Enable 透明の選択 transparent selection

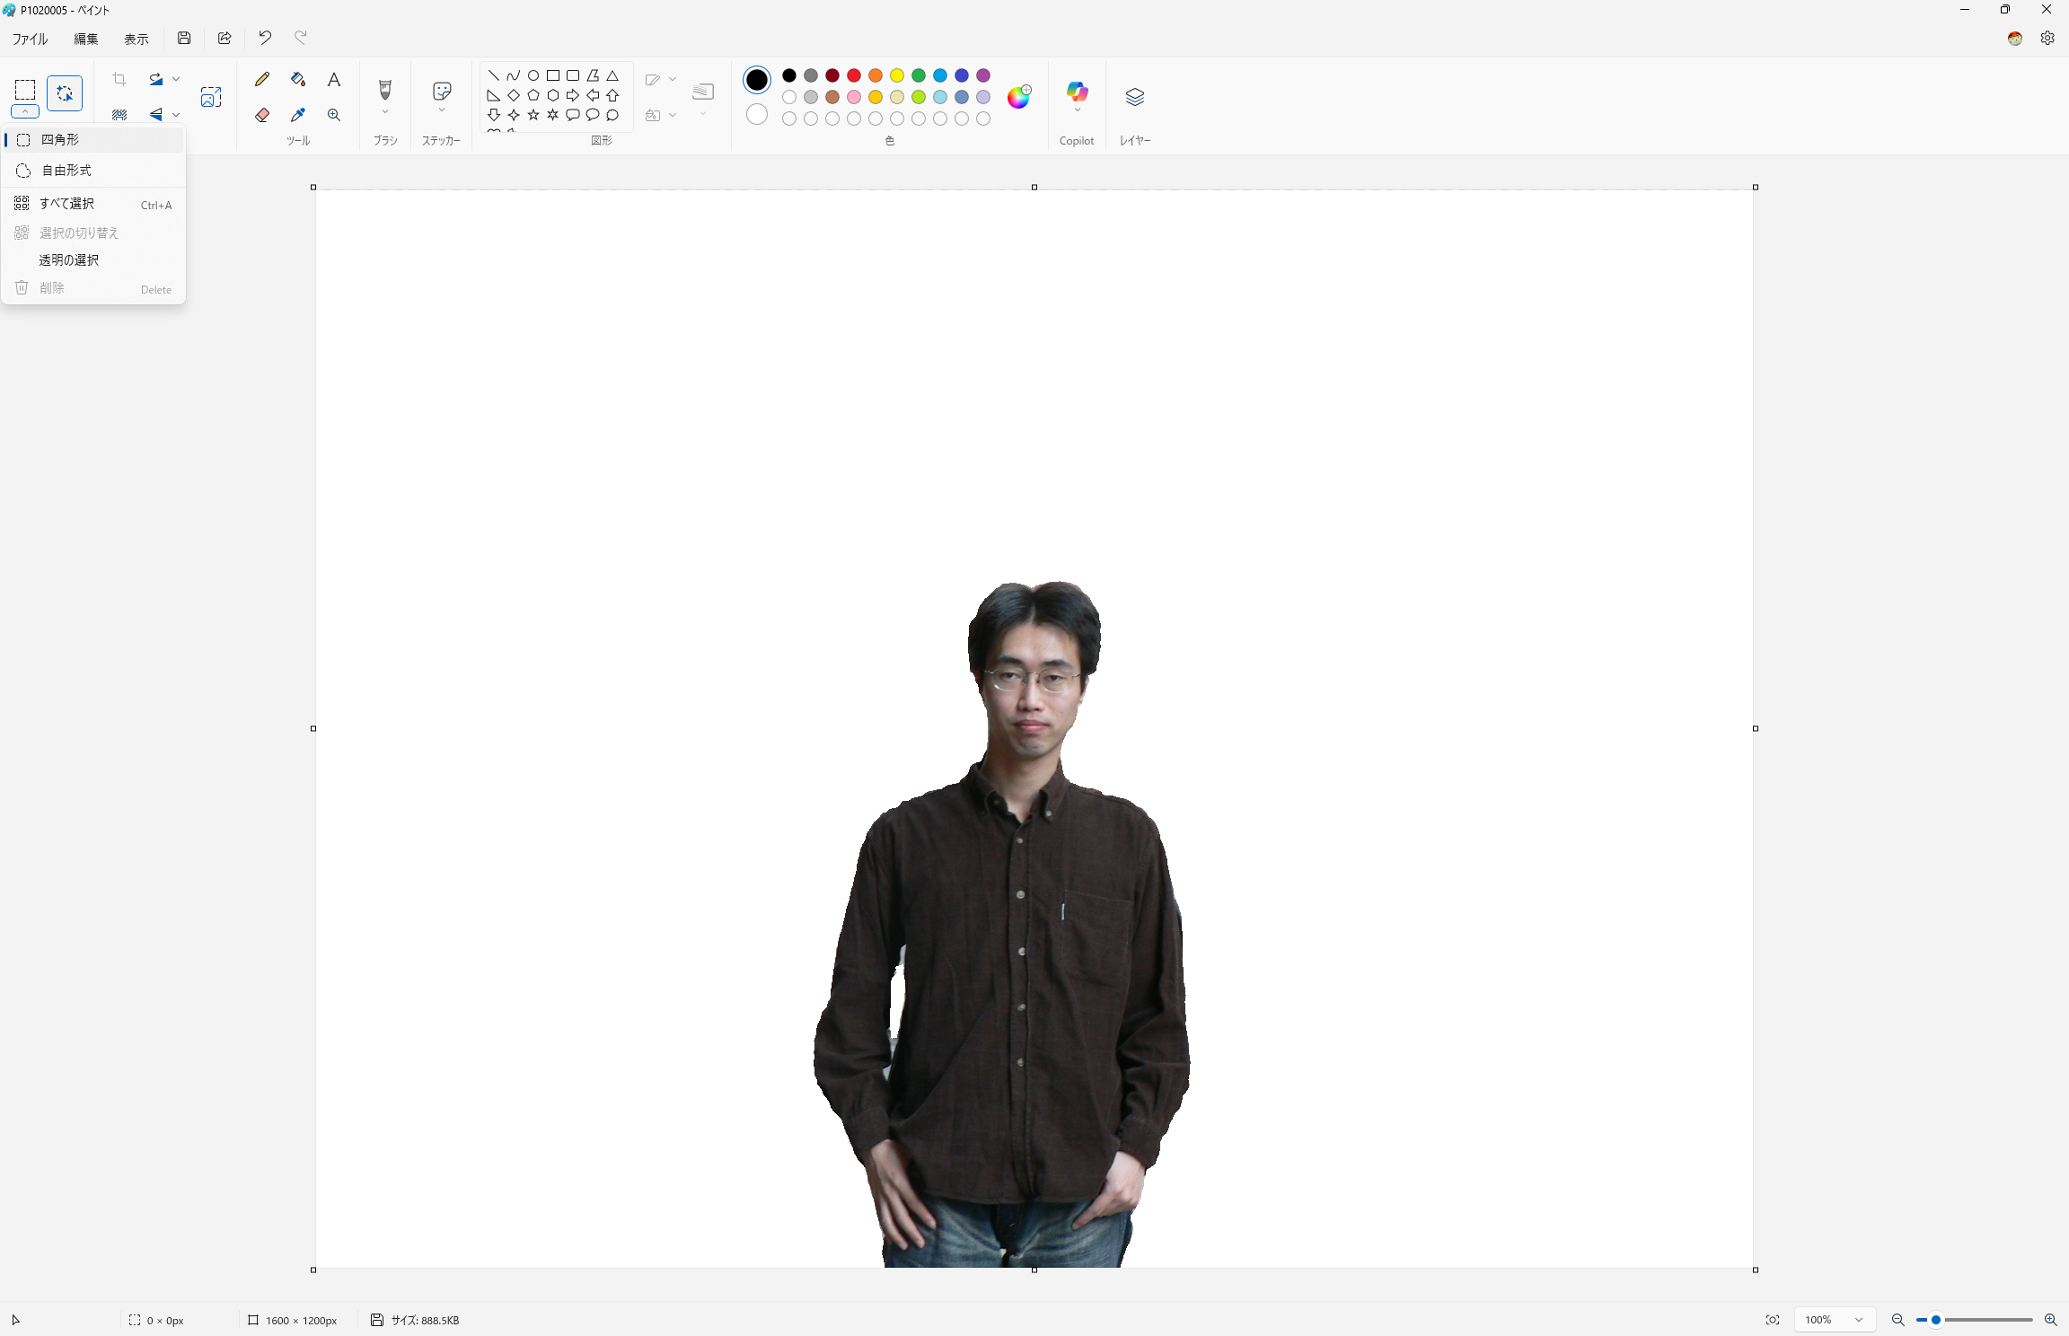tap(69, 259)
